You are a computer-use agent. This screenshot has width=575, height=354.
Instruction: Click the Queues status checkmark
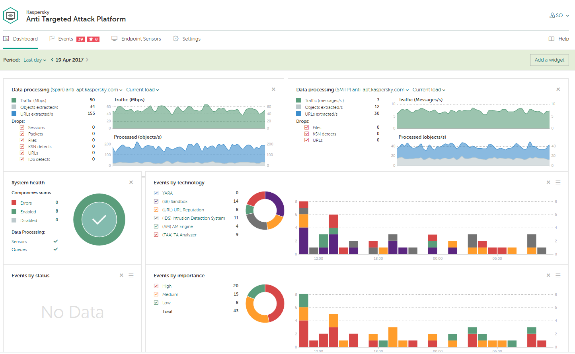pos(56,249)
